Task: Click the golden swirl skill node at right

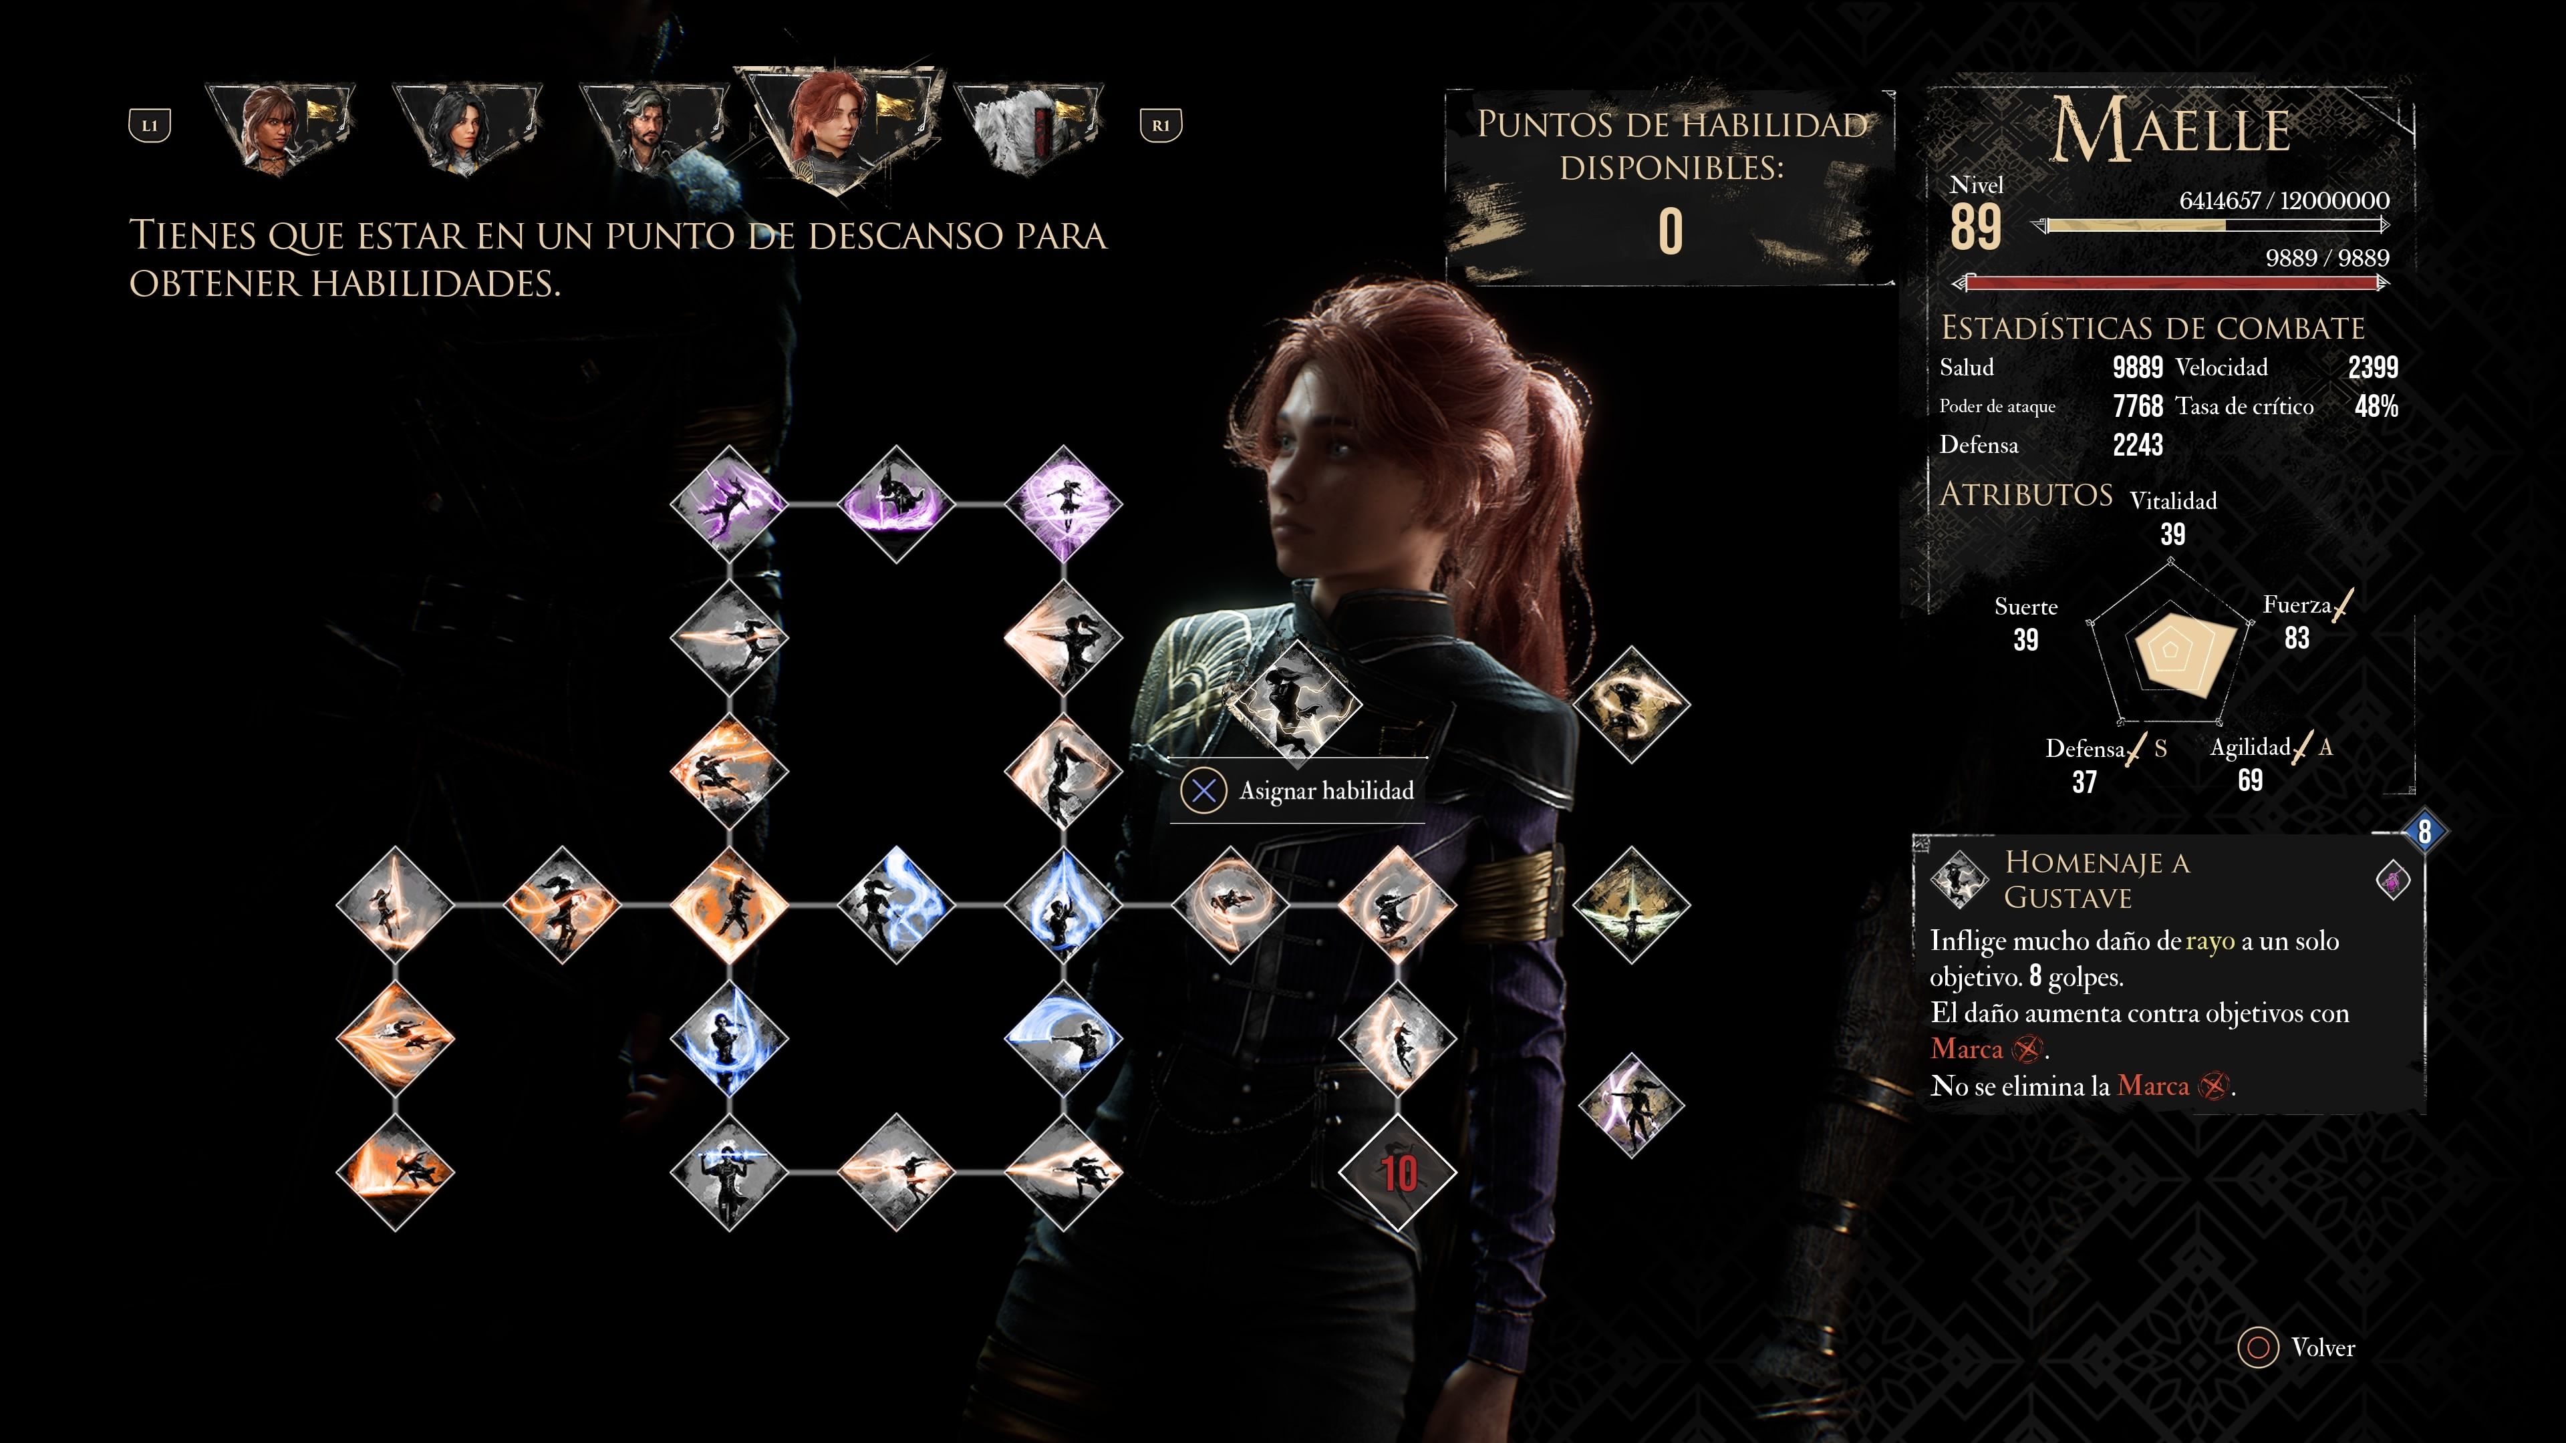Action: 1632,704
